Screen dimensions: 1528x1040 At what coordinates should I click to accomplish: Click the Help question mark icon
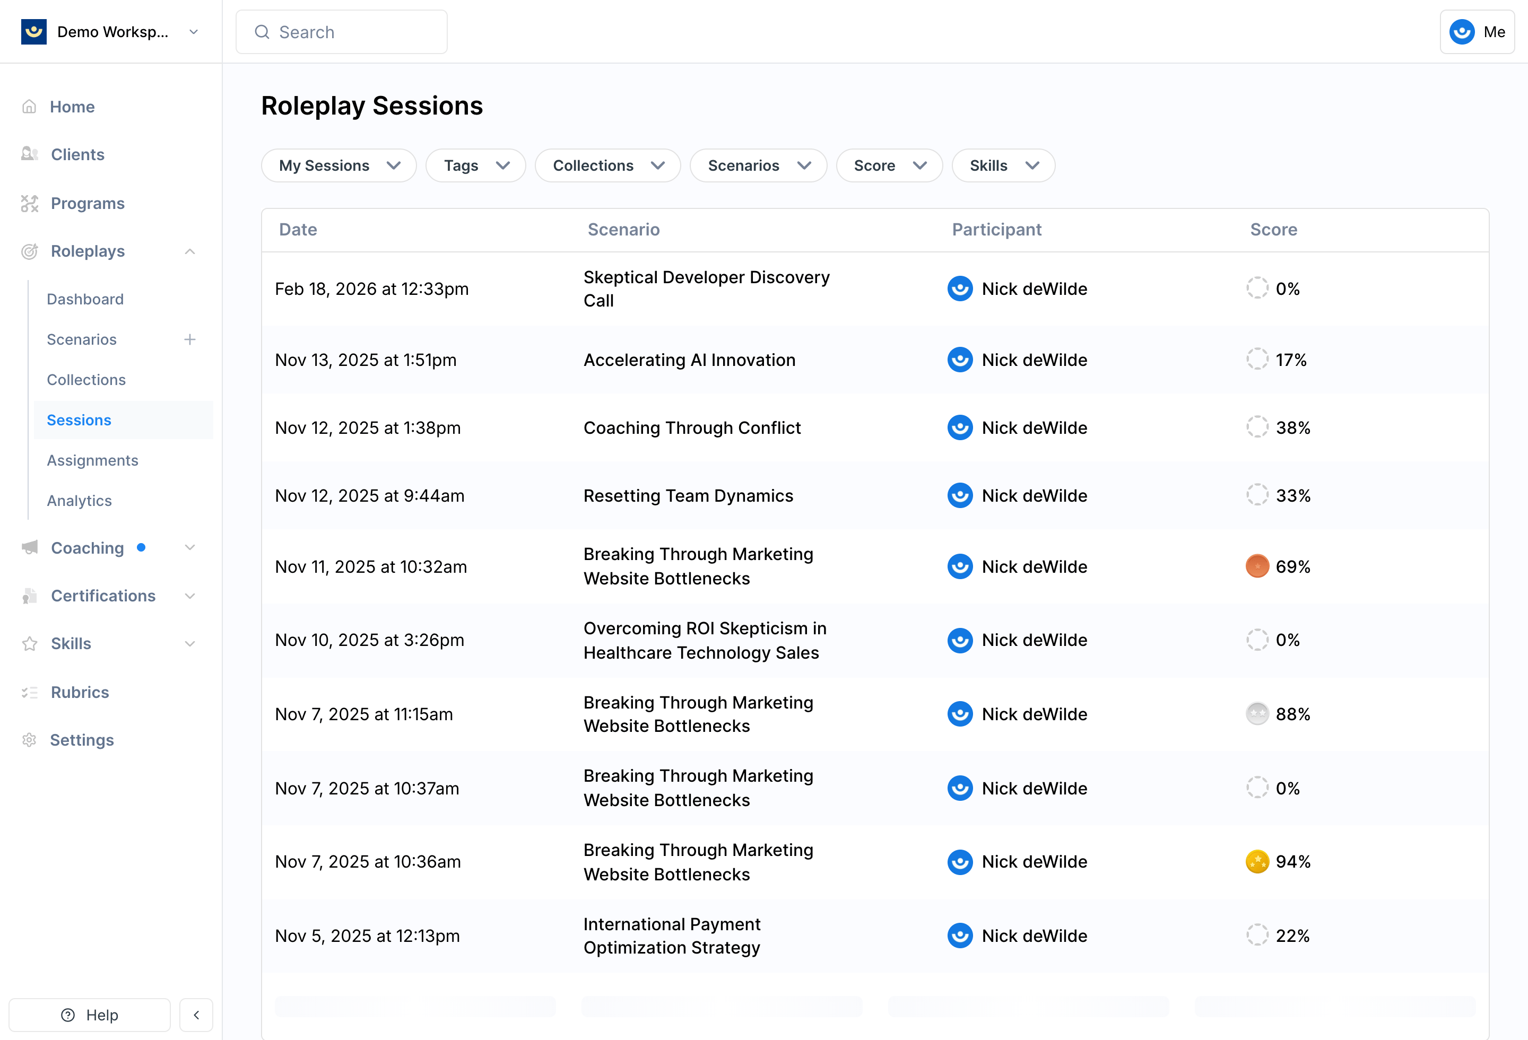(68, 1015)
